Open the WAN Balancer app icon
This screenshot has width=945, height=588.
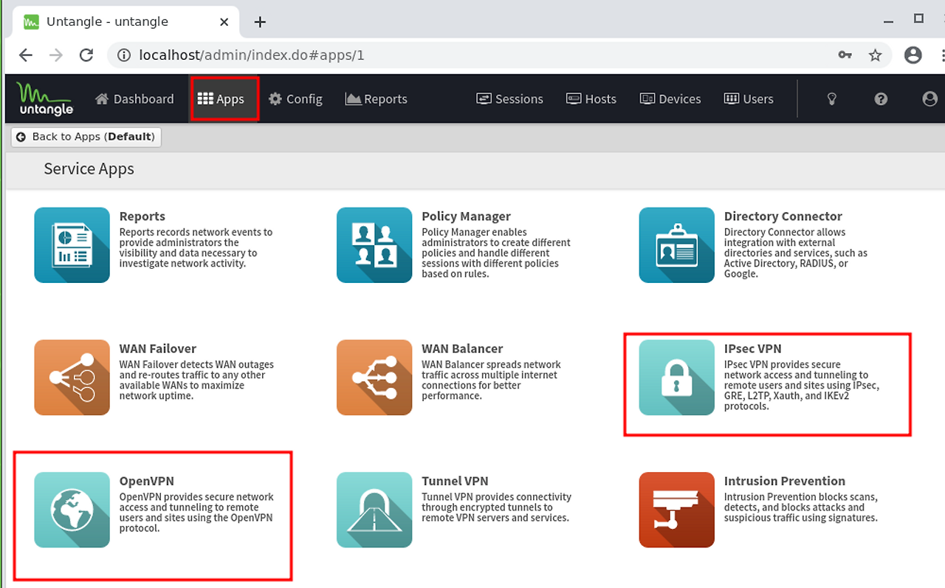click(x=374, y=377)
